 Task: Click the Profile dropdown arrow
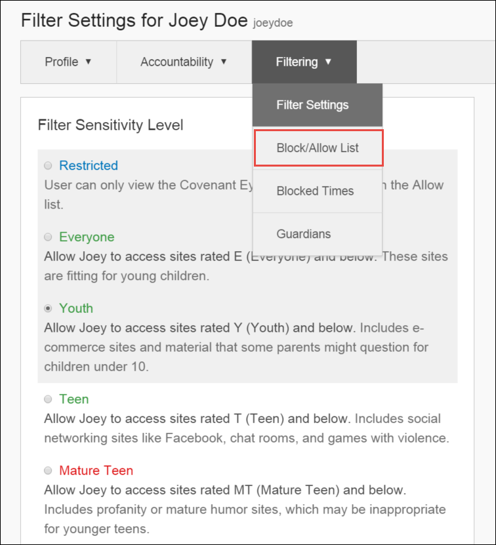pos(89,62)
